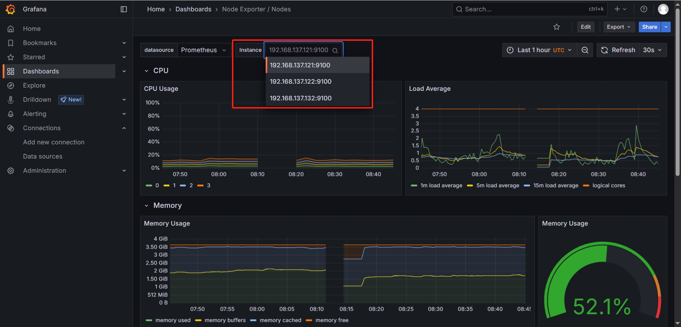Toggle the 1m load average legend series
This screenshot has height=327, width=681.
coord(441,185)
